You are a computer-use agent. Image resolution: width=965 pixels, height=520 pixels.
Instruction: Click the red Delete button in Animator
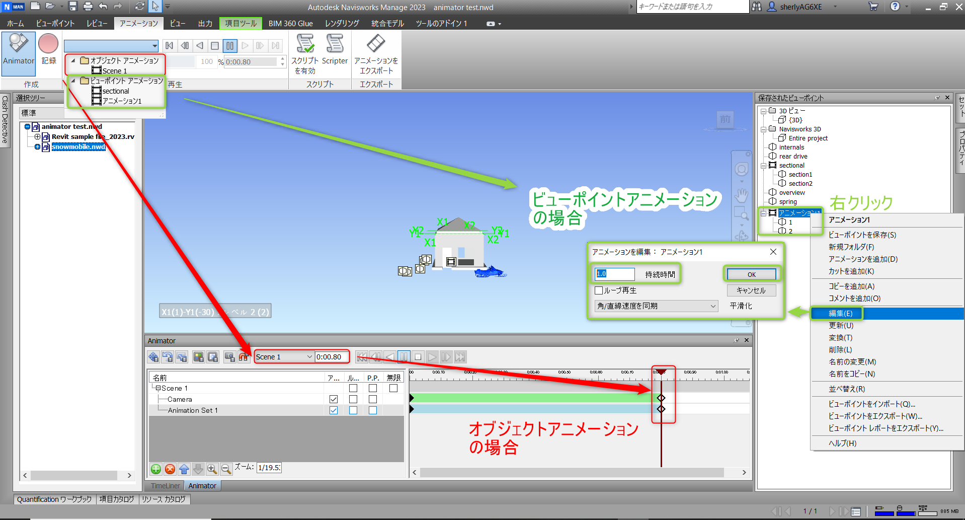(x=170, y=469)
